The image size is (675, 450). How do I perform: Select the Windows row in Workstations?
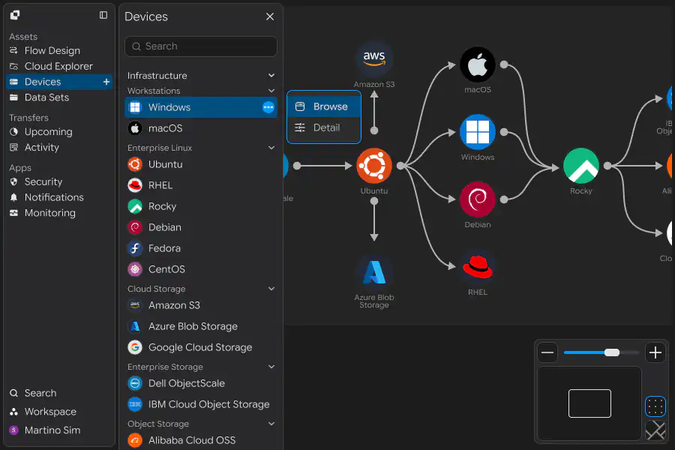(200, 107)
